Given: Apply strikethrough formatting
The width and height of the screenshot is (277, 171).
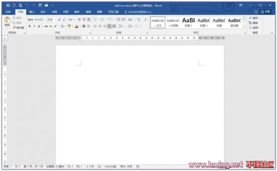Looking at the screenshot, I should [x=46, y=26].
